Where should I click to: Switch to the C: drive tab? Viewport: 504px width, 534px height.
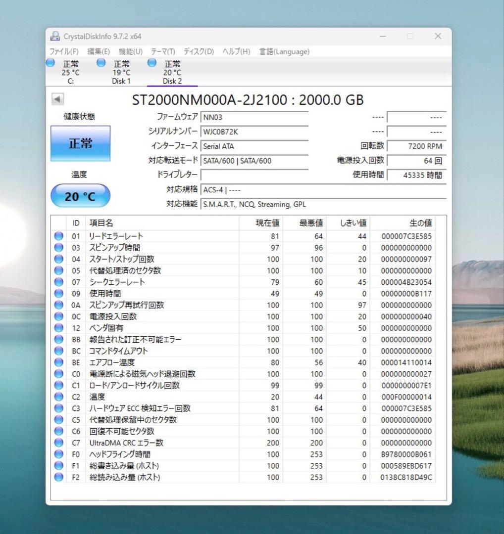click(x=71, y=72)
